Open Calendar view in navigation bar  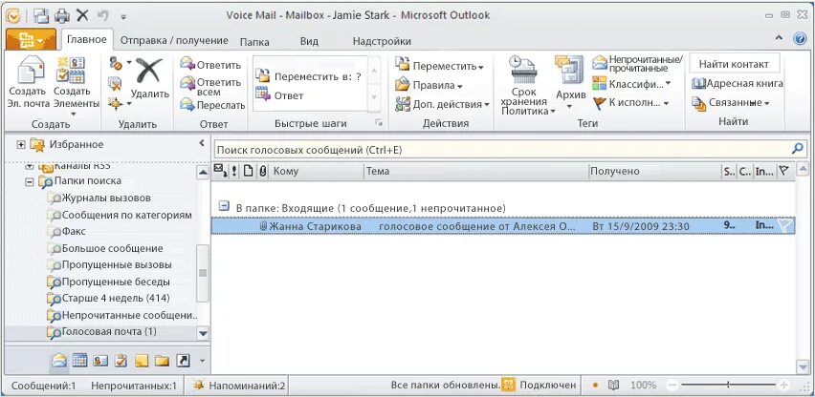[79, 360]
